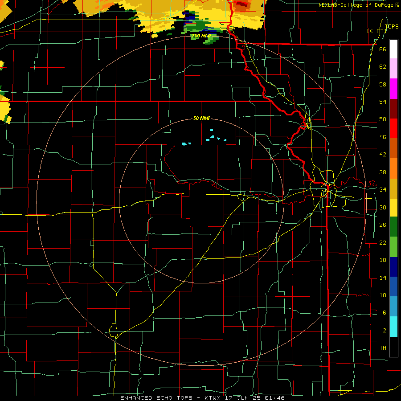Click legend value 50
Screen dimensions: 401x401
pyautogui.click(x=383, y=119)
